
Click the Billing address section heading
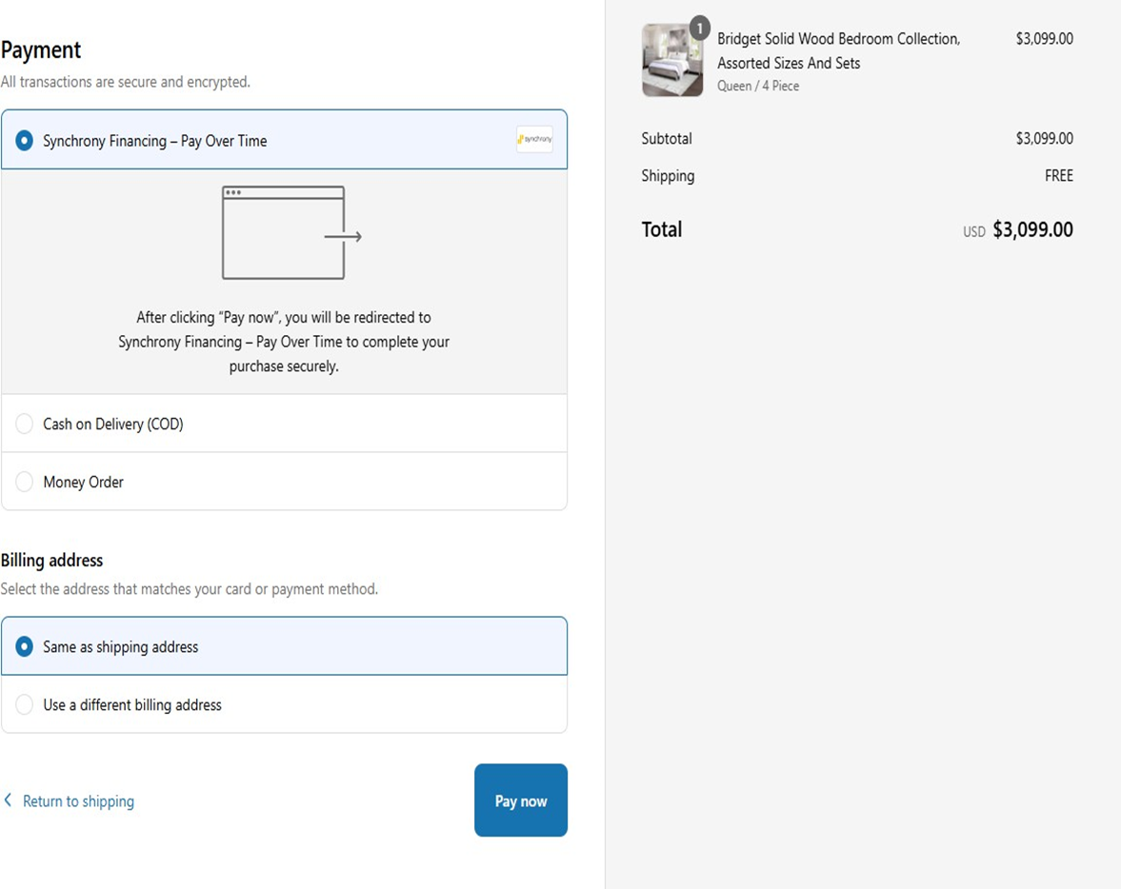point(51,561)
